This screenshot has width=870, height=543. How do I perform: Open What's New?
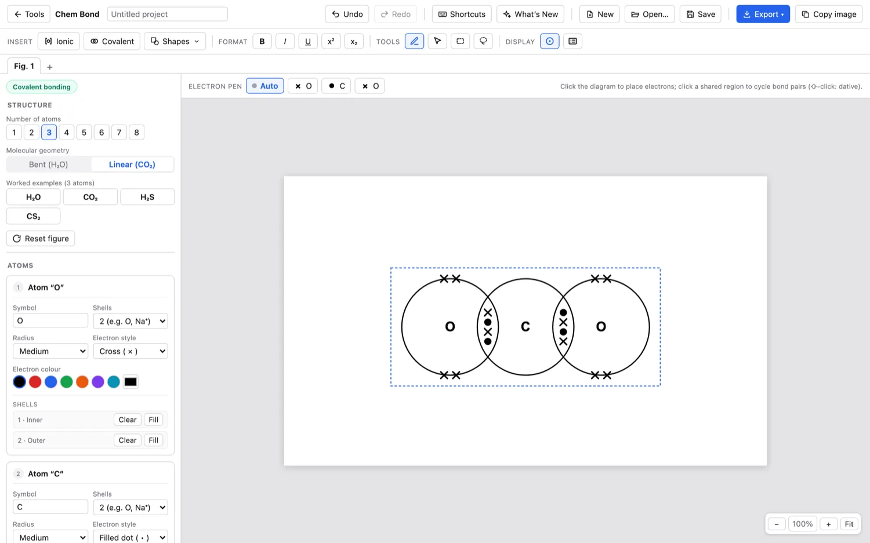[x=530, y=14]
